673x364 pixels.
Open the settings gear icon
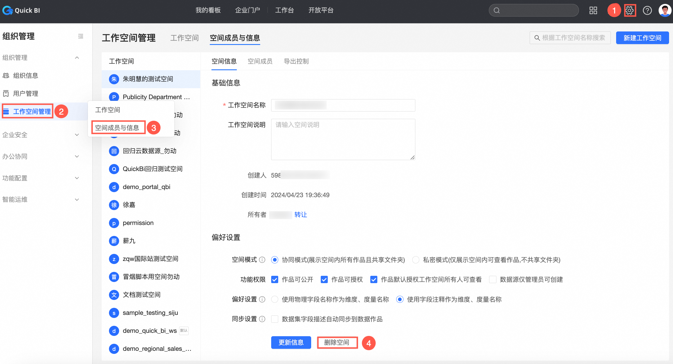click(x=630, y=10)
